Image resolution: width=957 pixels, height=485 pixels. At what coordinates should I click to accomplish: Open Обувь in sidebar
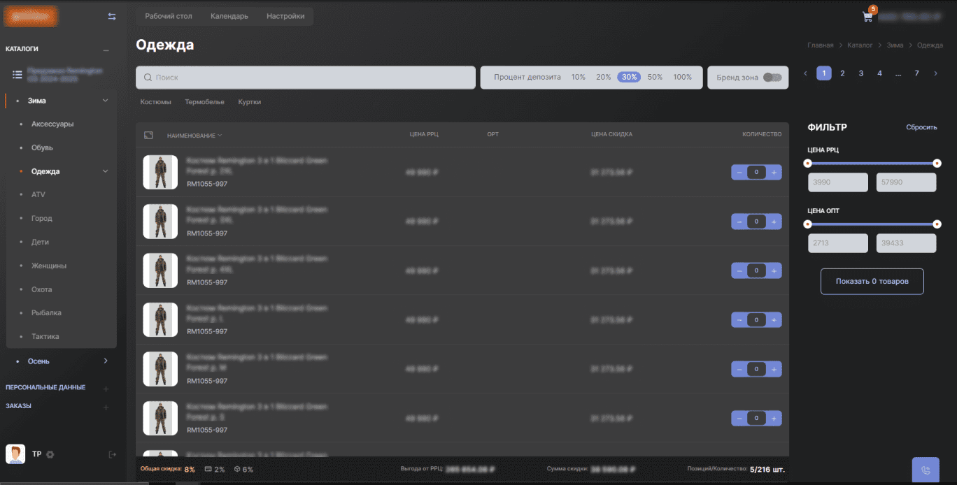click(x=42, y=148)
